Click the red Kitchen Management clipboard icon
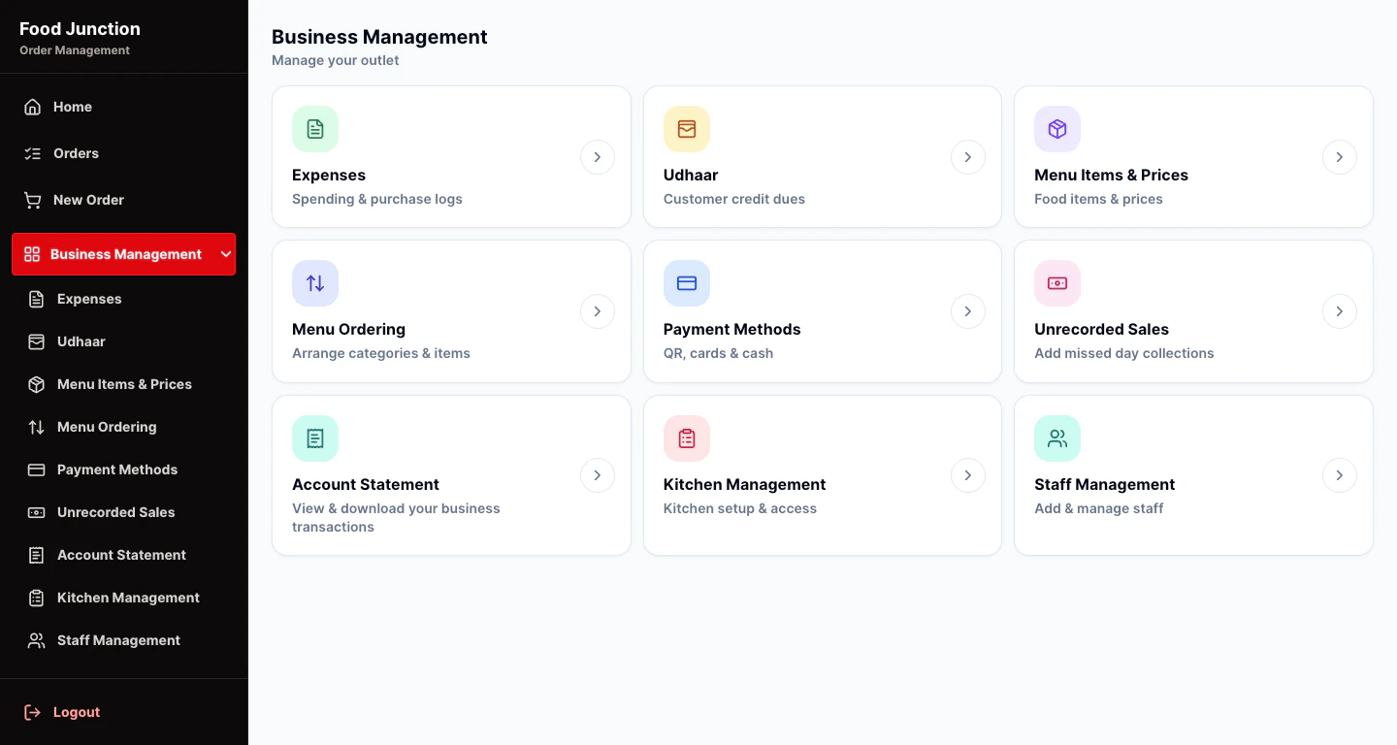This screenshot has height=745, width=1397. (x=687, y=438)
